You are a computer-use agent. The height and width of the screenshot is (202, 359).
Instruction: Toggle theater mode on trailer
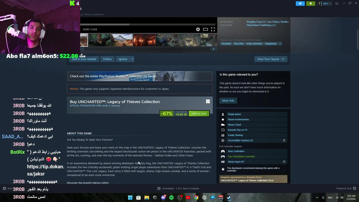205,29
